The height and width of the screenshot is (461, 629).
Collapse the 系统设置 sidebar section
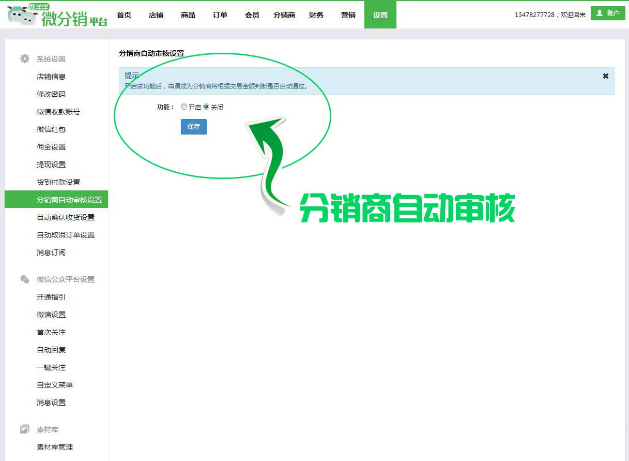[51, 59]
